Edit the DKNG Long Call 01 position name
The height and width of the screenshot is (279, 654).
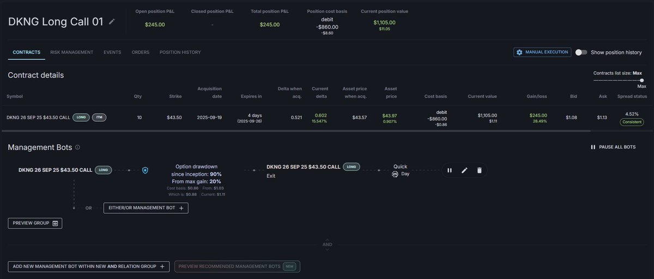tap(112, 21)
